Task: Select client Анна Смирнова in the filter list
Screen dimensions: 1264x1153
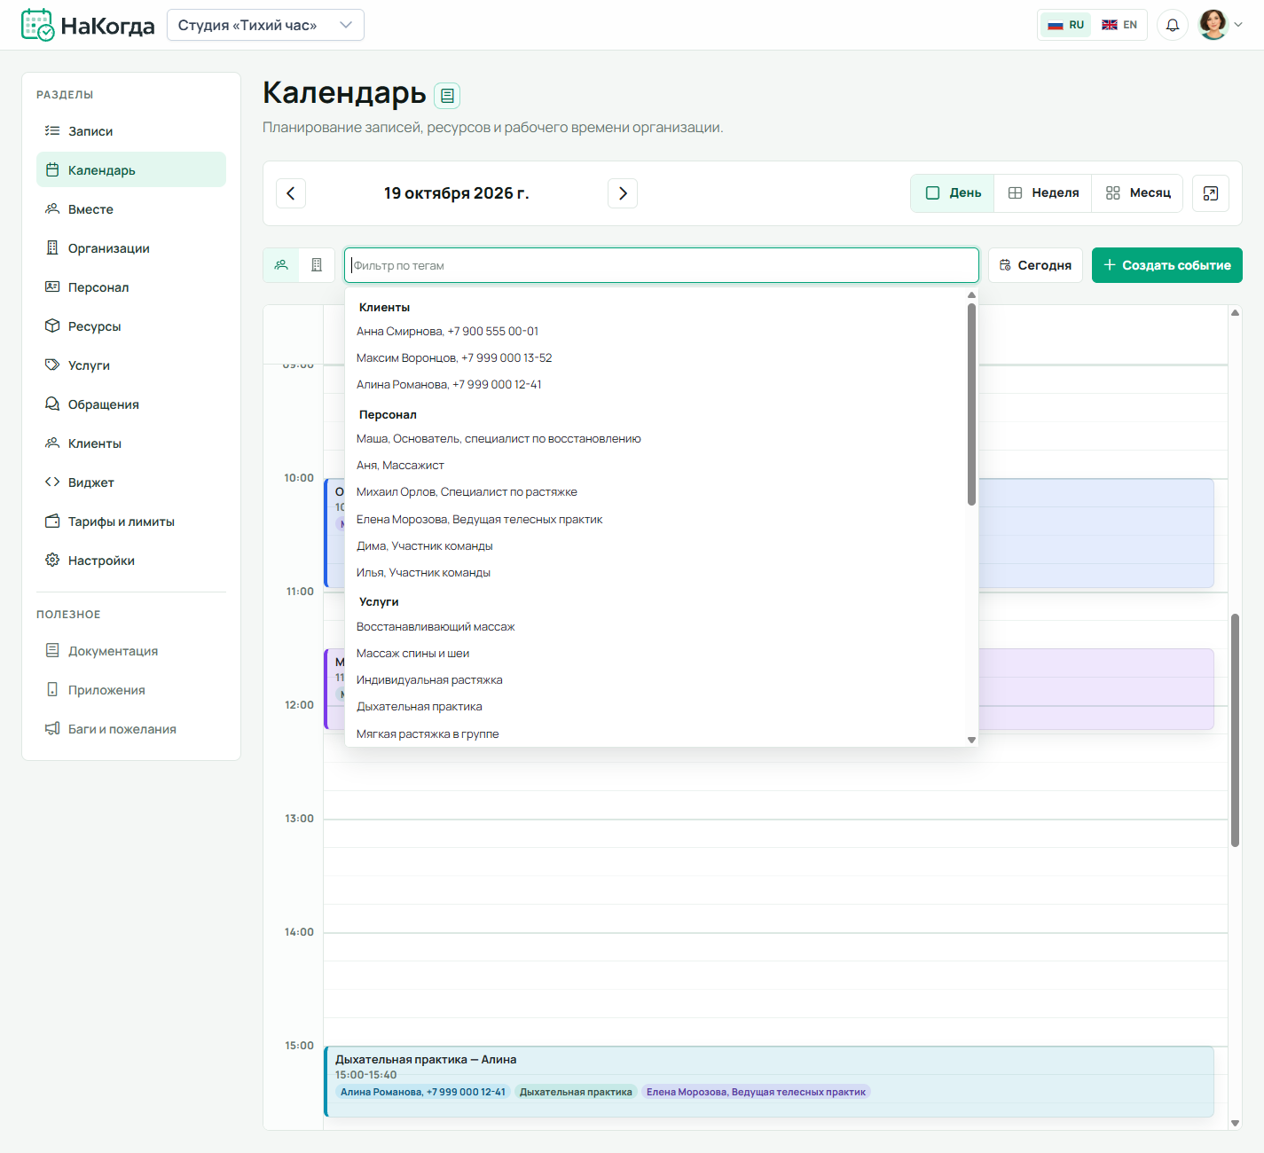Action: [x=656, y=332]
